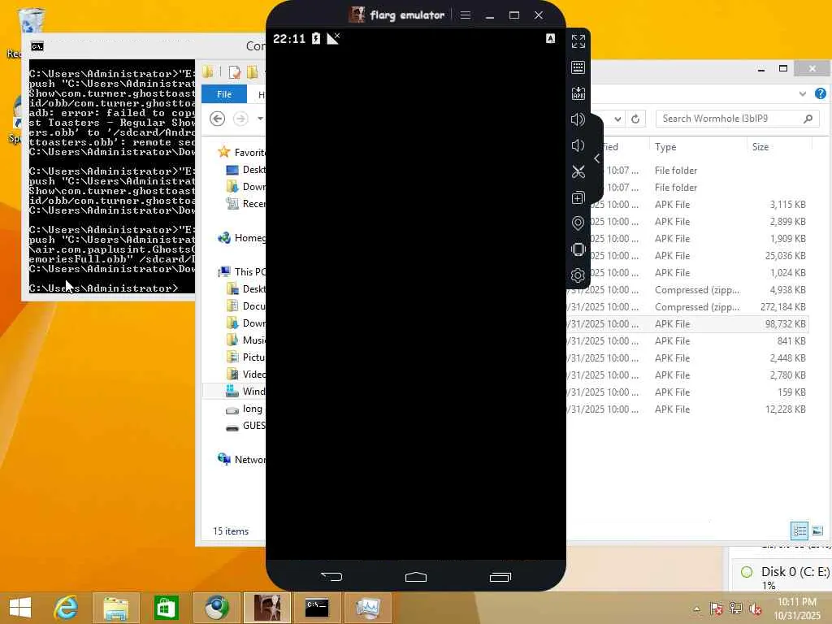Image resolution: width=832 pixels, height=624 pixels.
Task: Open emulator keyboard mapping icon
Action: pos(578,67)
